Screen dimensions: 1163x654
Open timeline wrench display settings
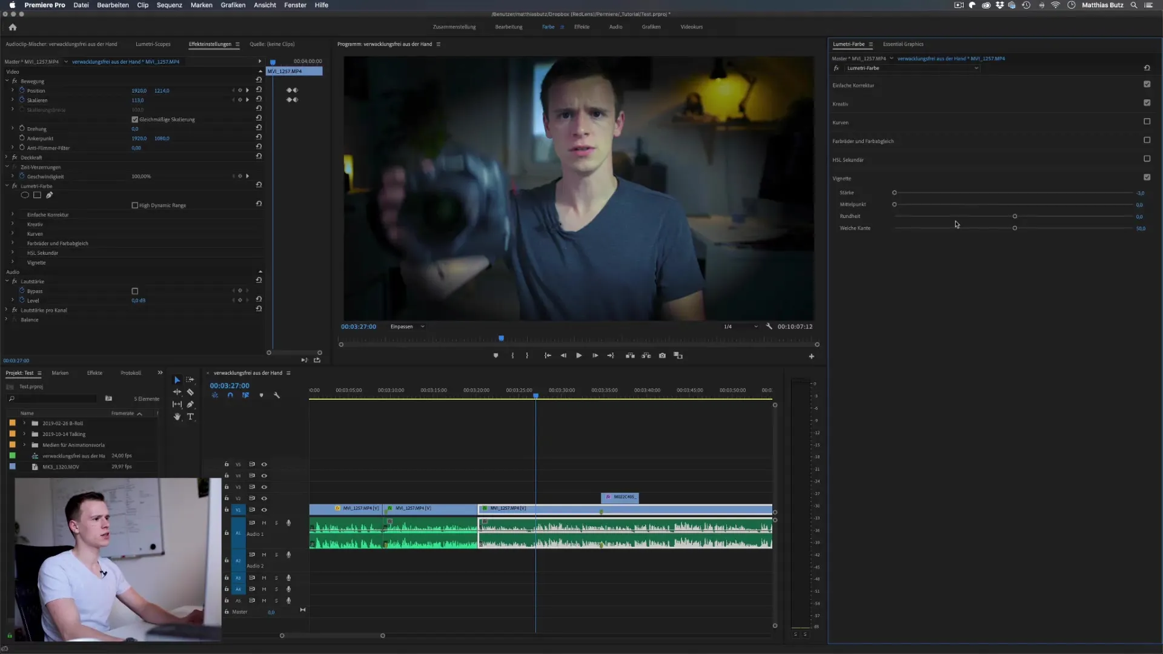point(277,395)
